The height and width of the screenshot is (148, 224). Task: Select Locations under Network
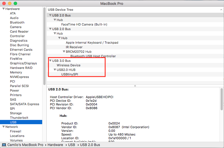click(17, 136)
